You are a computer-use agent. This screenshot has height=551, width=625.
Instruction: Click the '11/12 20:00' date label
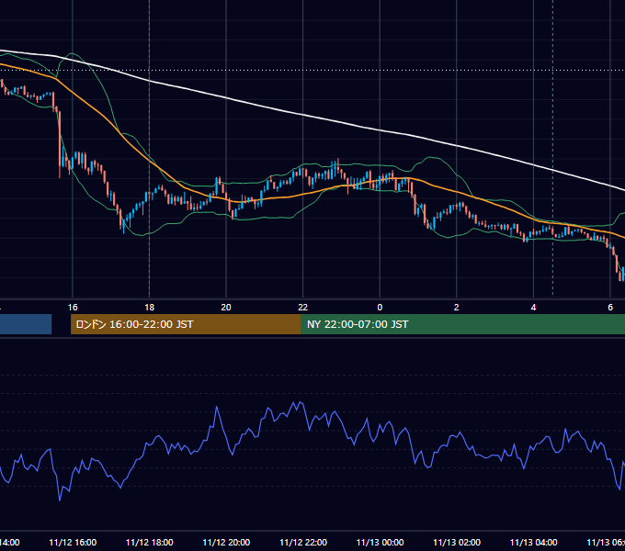226,542
